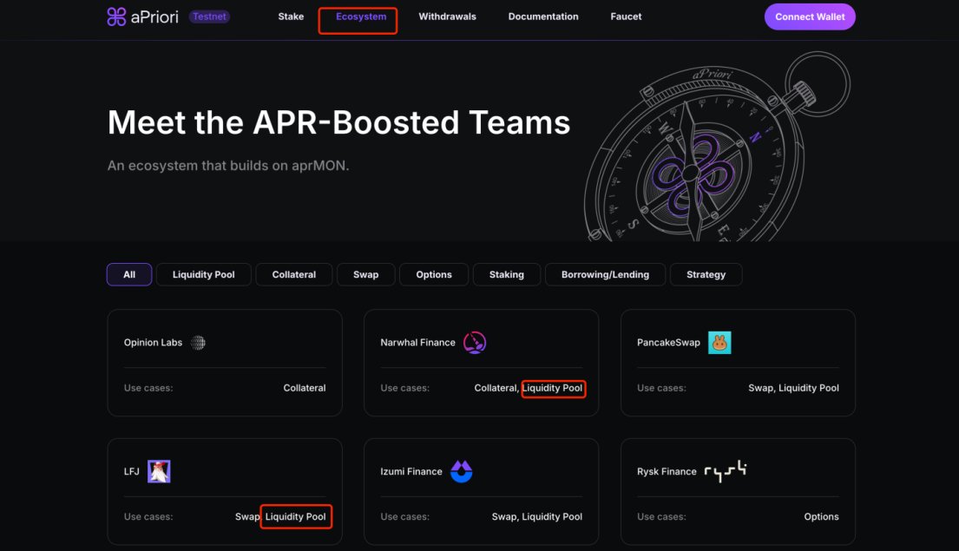Image resolution: width=959 pixels, height=551 pixels.
Task: Click 'Swap, Liquidity Pool' in Izumi Finance card
Action: pos(537,517)
